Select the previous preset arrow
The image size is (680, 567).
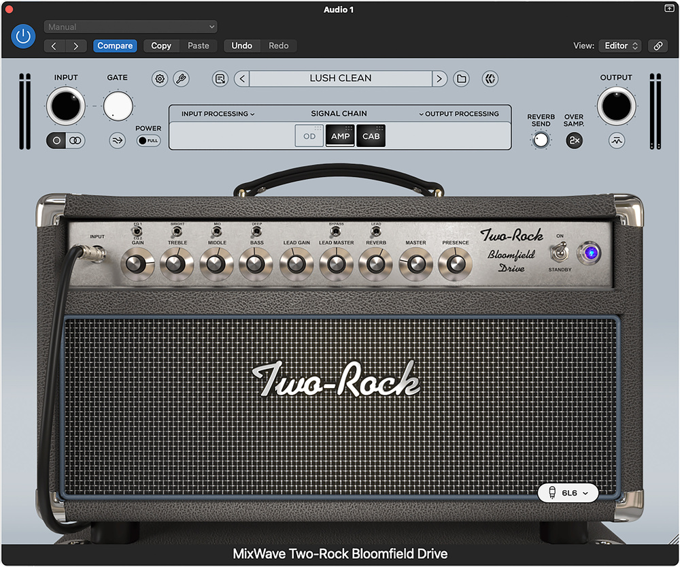pos(242,79)
